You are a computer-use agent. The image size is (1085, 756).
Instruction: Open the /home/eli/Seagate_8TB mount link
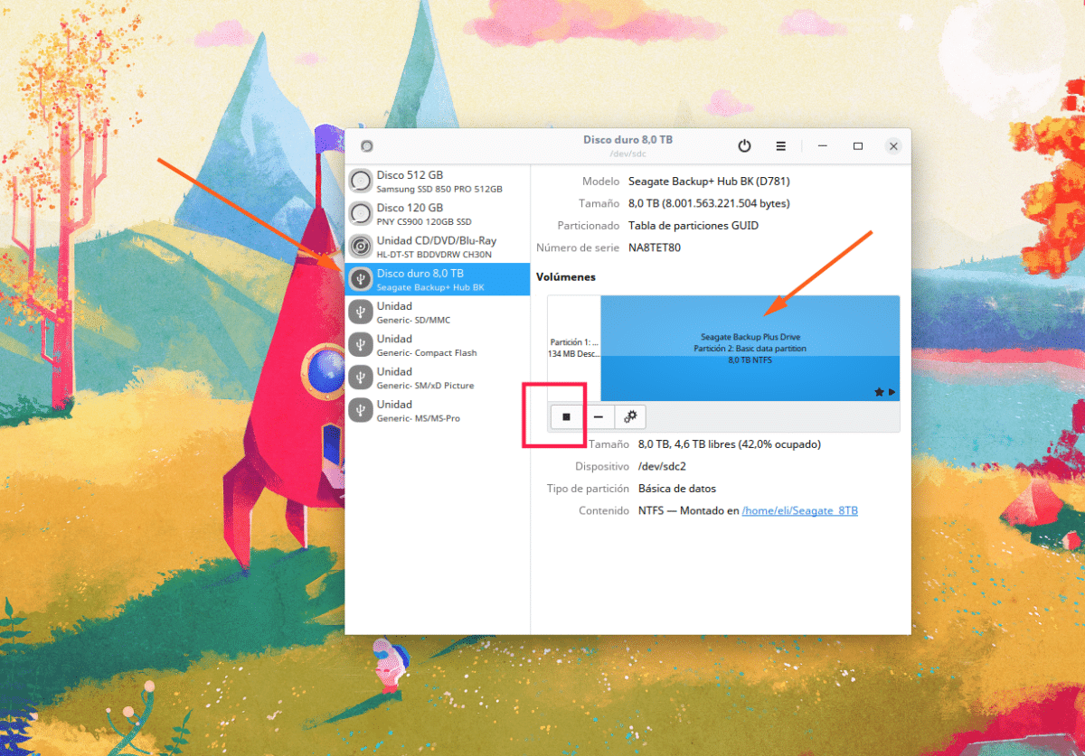(799, 511)
